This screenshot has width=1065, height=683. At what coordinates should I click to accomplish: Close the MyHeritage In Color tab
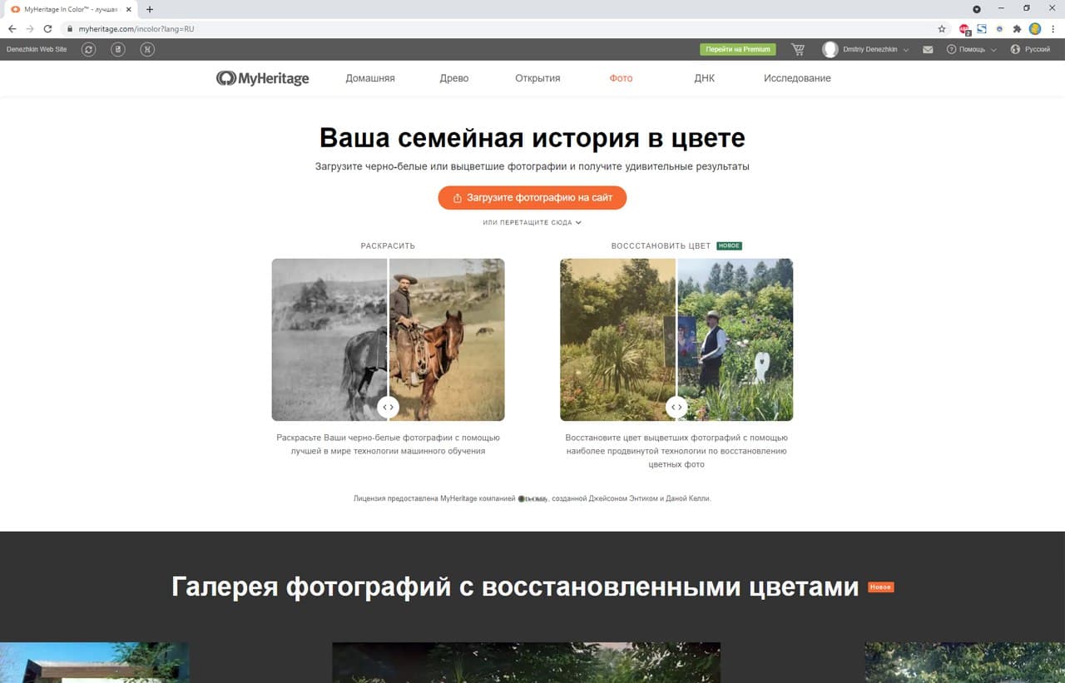[128, 9]
